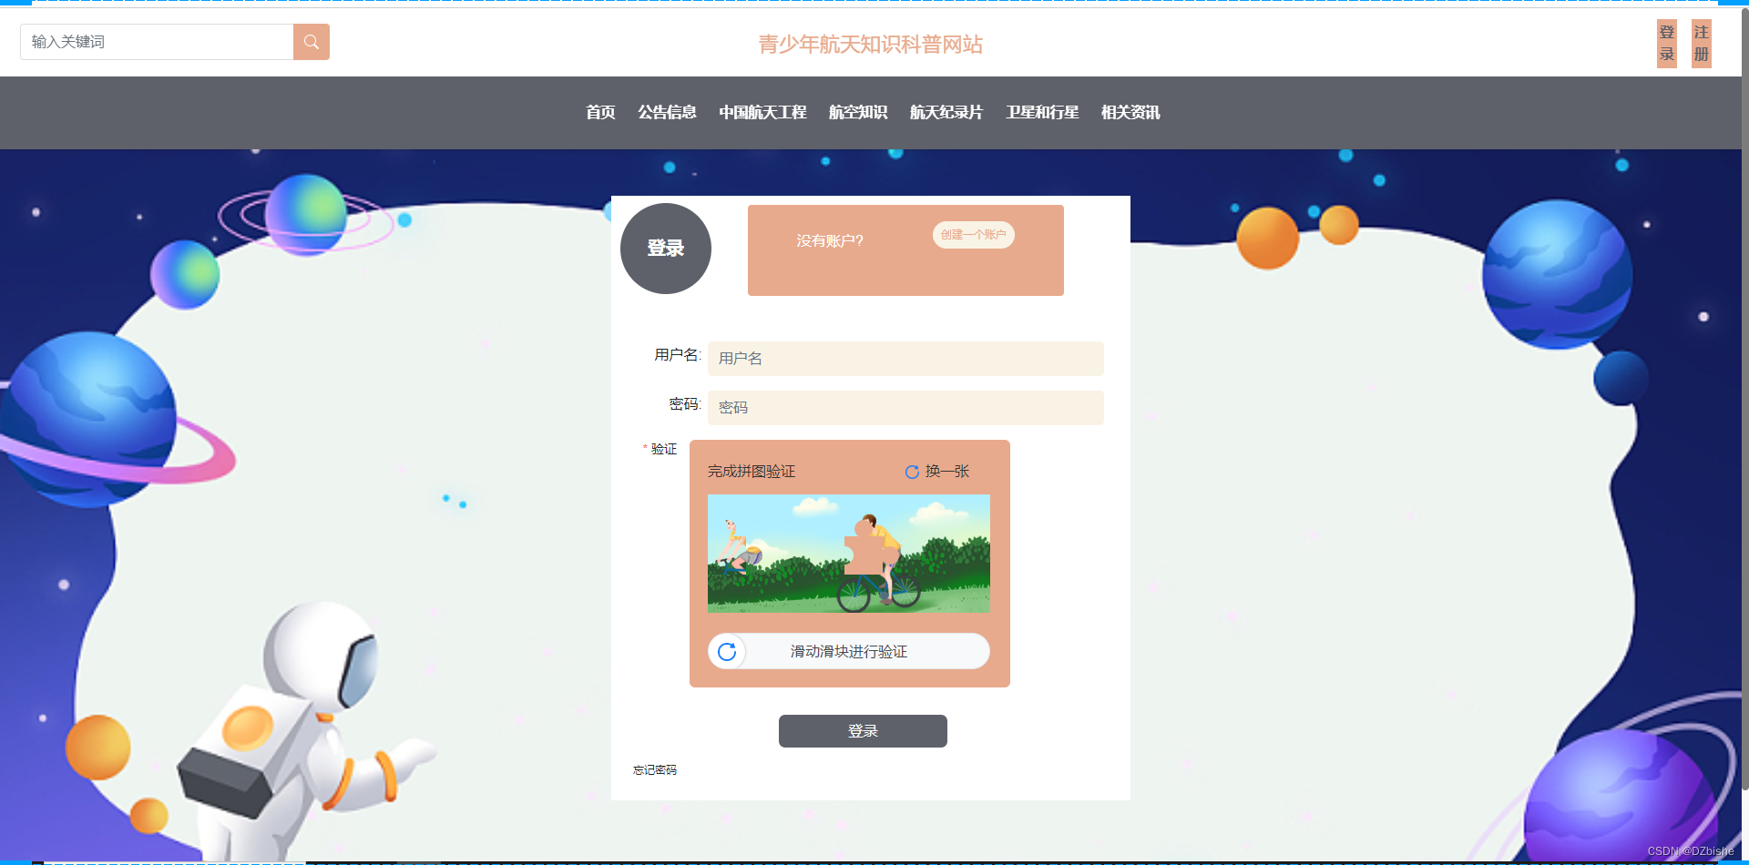Open the 公告信息 menu item
This screenshot has width=1749, height=865.
667,112
